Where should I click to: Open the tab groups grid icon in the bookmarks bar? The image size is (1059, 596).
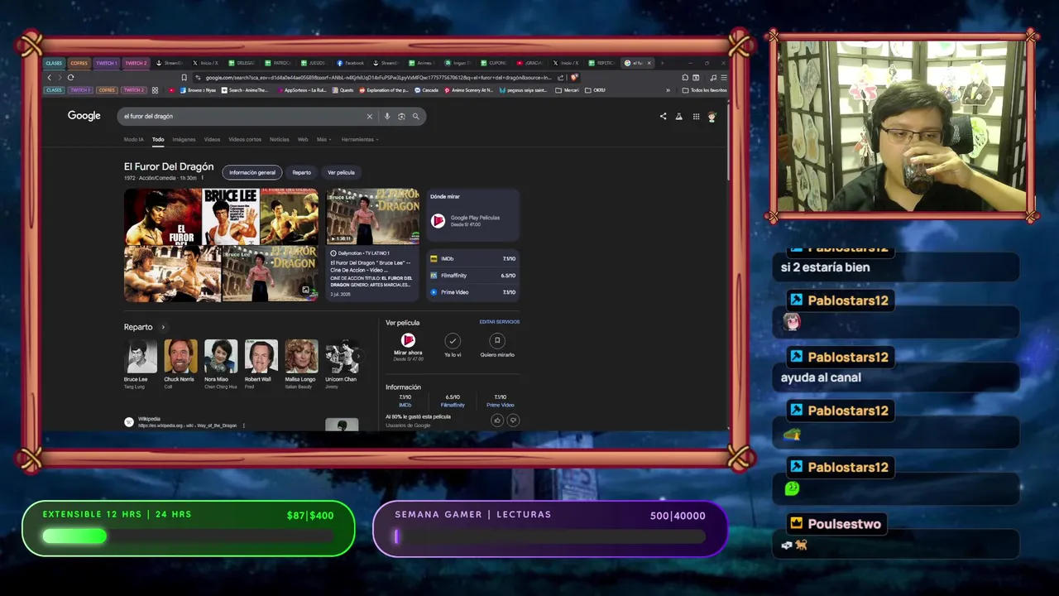155,90
